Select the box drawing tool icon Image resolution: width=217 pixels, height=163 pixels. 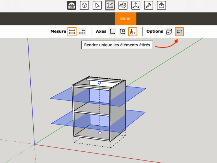click(x=84, y=5)
